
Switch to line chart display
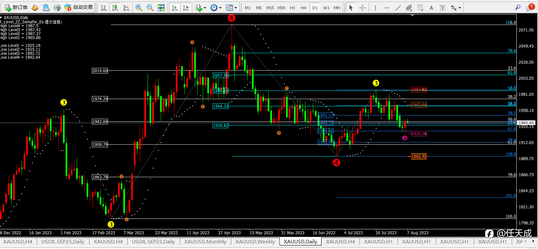coord(126,8)
